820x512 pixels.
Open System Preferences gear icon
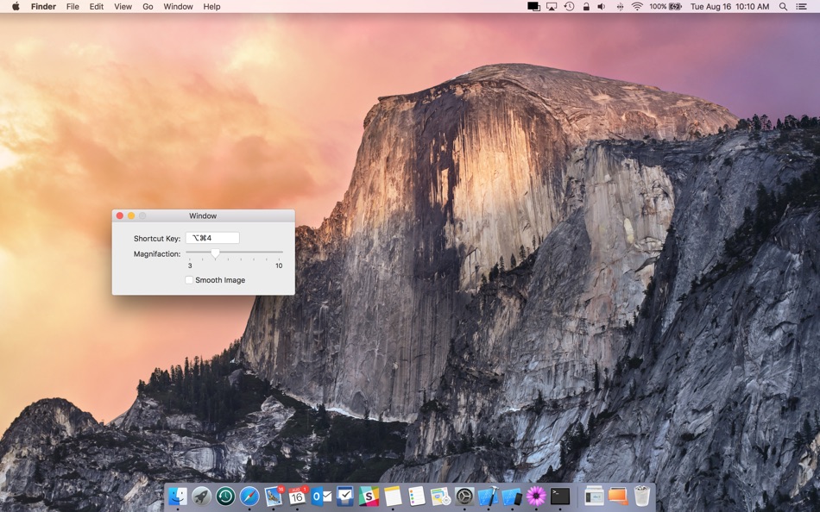464,496
